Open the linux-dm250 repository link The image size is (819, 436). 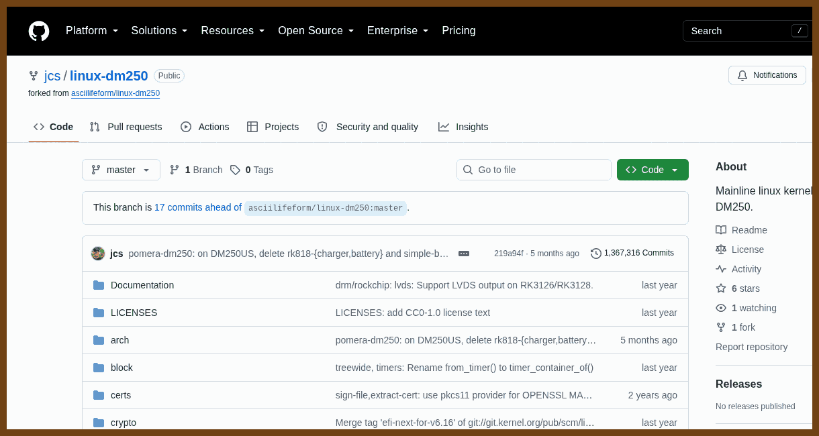click(109, 76)
